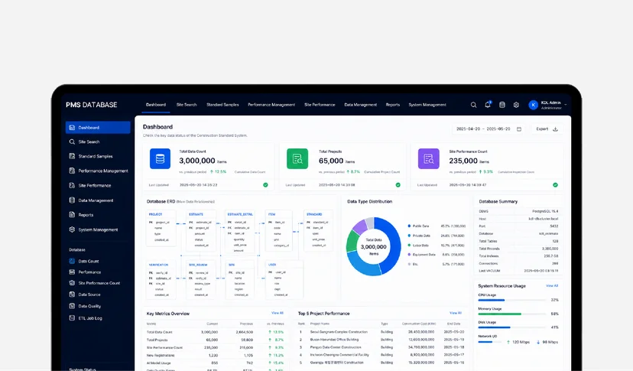Open the settings gear icon
633x371 pixels.
point(516,105)
